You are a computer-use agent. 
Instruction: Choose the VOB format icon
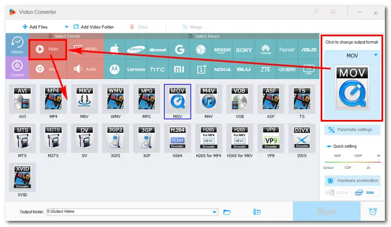pos(240,99)
